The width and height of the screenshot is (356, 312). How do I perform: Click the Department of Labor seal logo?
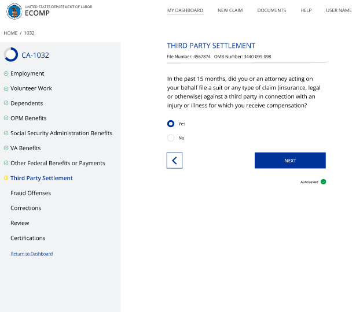(14, 10)
